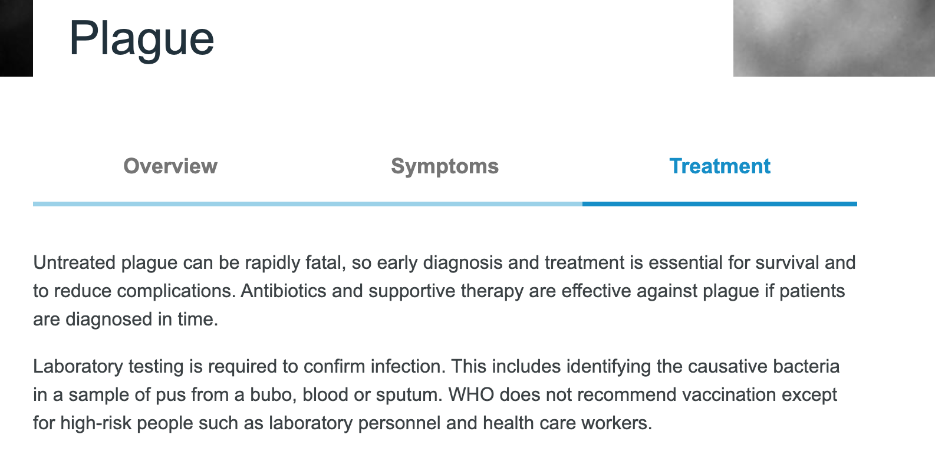Click the dark blue underline below Treatment

[x=720, y=204]
